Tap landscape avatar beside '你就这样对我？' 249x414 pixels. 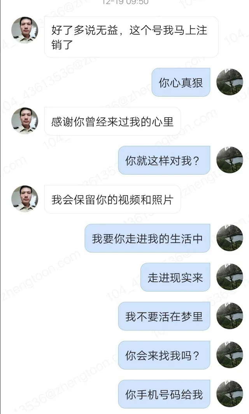click(x=230, y=160)
